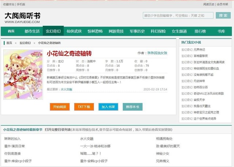The image size is (234, 167).
Task: Click the 开始阅读 orange button
Action: click(x=59, y=107)
